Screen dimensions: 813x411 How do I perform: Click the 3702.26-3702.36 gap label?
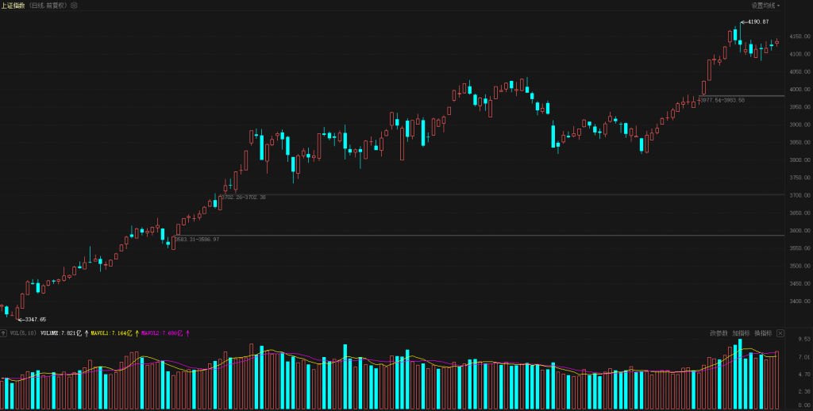tap(243, 197)
